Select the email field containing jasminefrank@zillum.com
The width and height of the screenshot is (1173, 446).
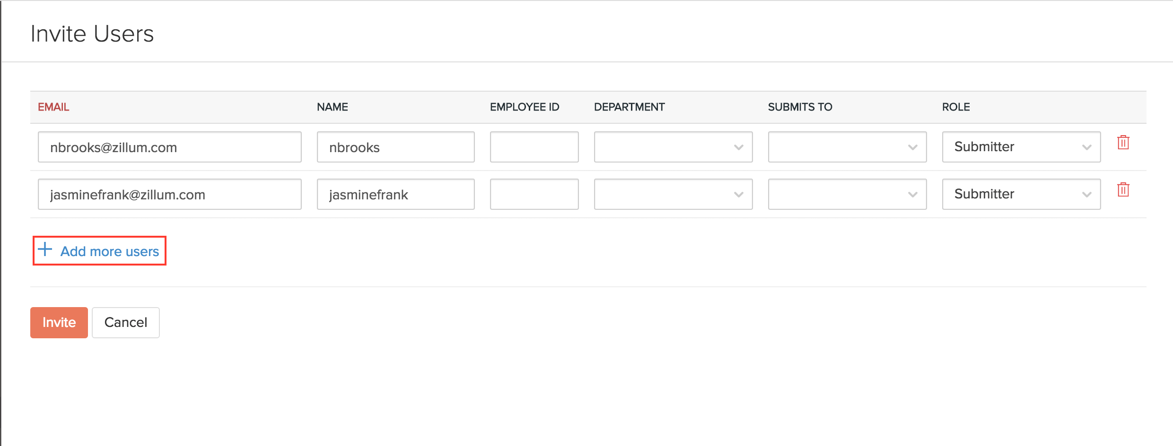pyautogui.click(x=169, y=194)
